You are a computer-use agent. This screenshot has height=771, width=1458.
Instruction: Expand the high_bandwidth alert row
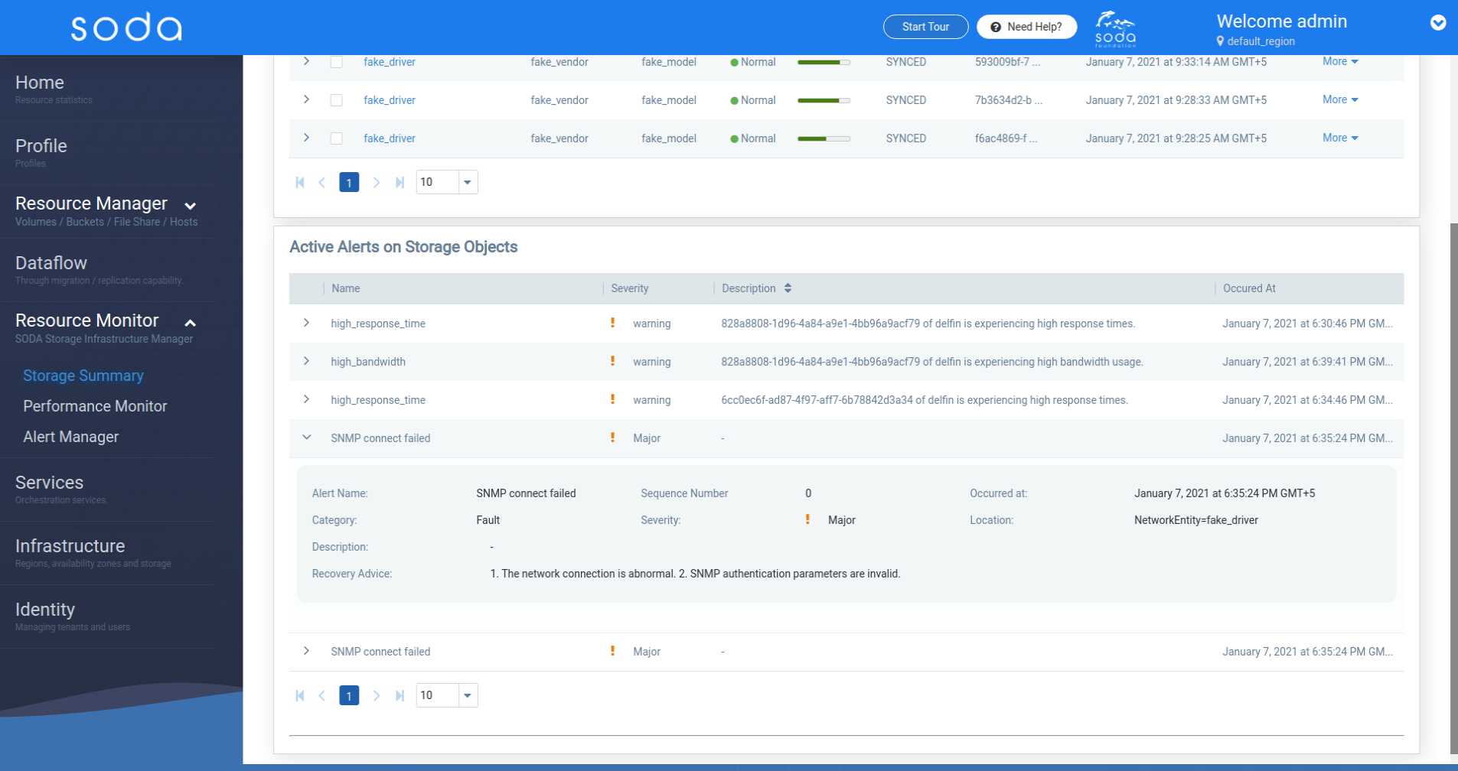[306, 361]
